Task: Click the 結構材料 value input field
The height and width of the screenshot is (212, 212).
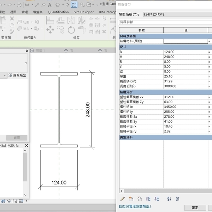Action: click(185, 41)
